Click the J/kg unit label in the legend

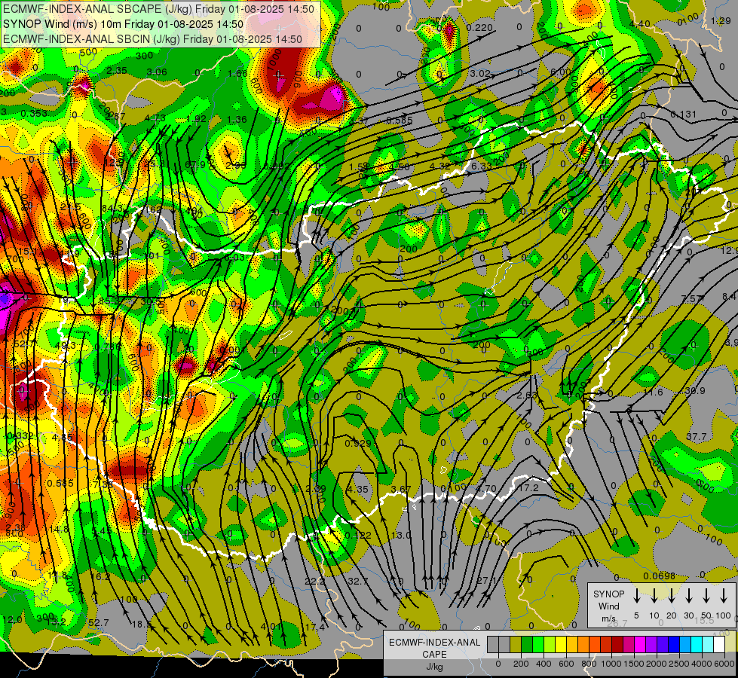coord(434,667)
